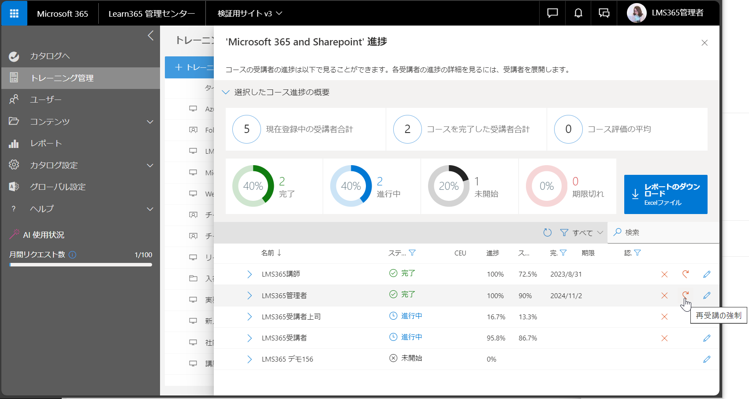Open the feedback comments icon in header

tap(604, 13)
